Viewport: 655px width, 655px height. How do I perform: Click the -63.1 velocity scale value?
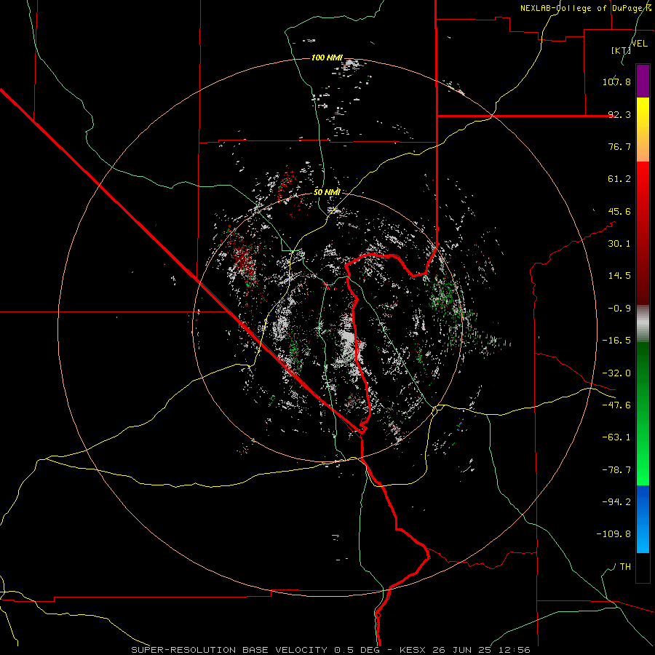click(616, 437)
